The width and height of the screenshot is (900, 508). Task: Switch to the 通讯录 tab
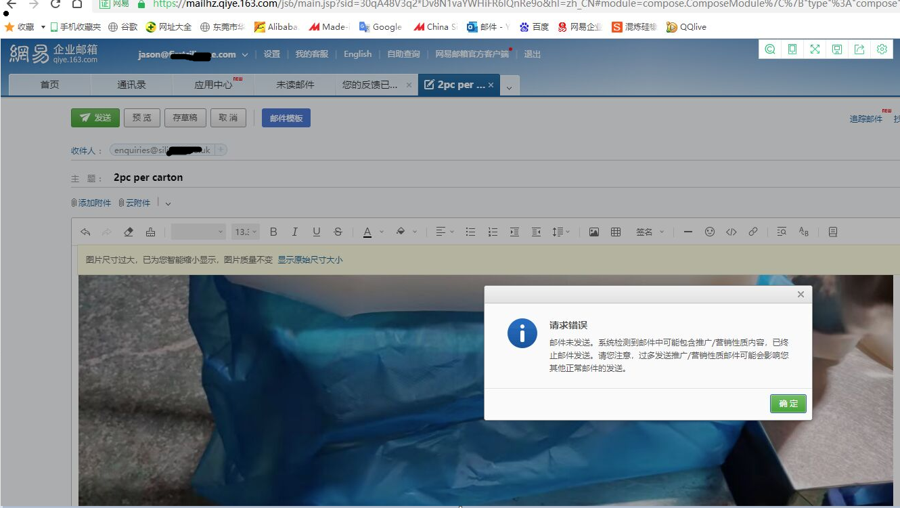131,85
